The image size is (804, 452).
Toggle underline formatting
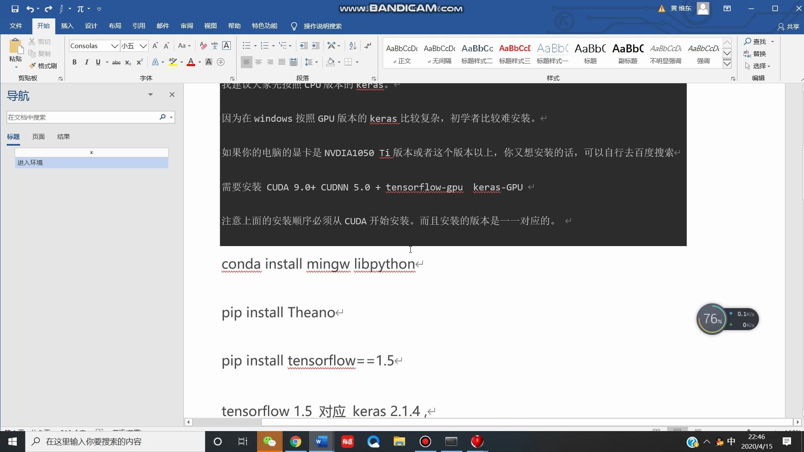(98, 62)
